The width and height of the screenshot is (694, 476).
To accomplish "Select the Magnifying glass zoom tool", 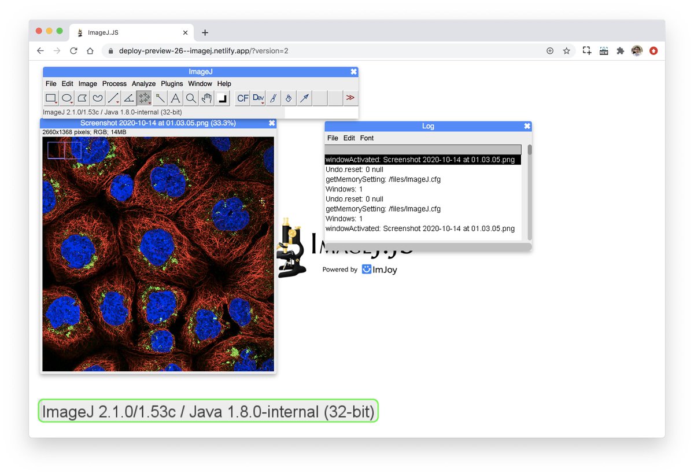I will coord(191,98).
